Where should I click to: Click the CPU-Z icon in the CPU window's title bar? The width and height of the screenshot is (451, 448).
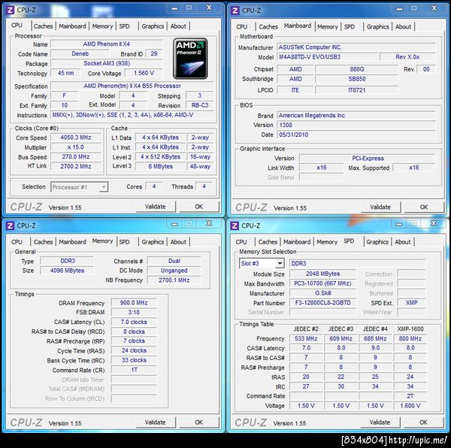[x=10, y=11]
